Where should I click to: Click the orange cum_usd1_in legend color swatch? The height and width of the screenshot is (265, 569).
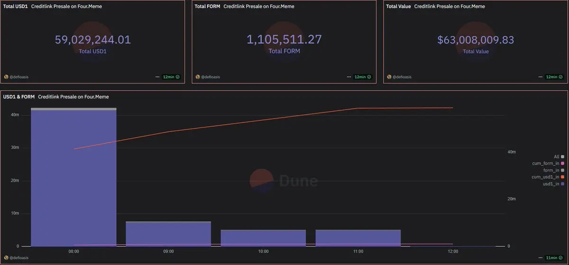[x=563, y=177]
